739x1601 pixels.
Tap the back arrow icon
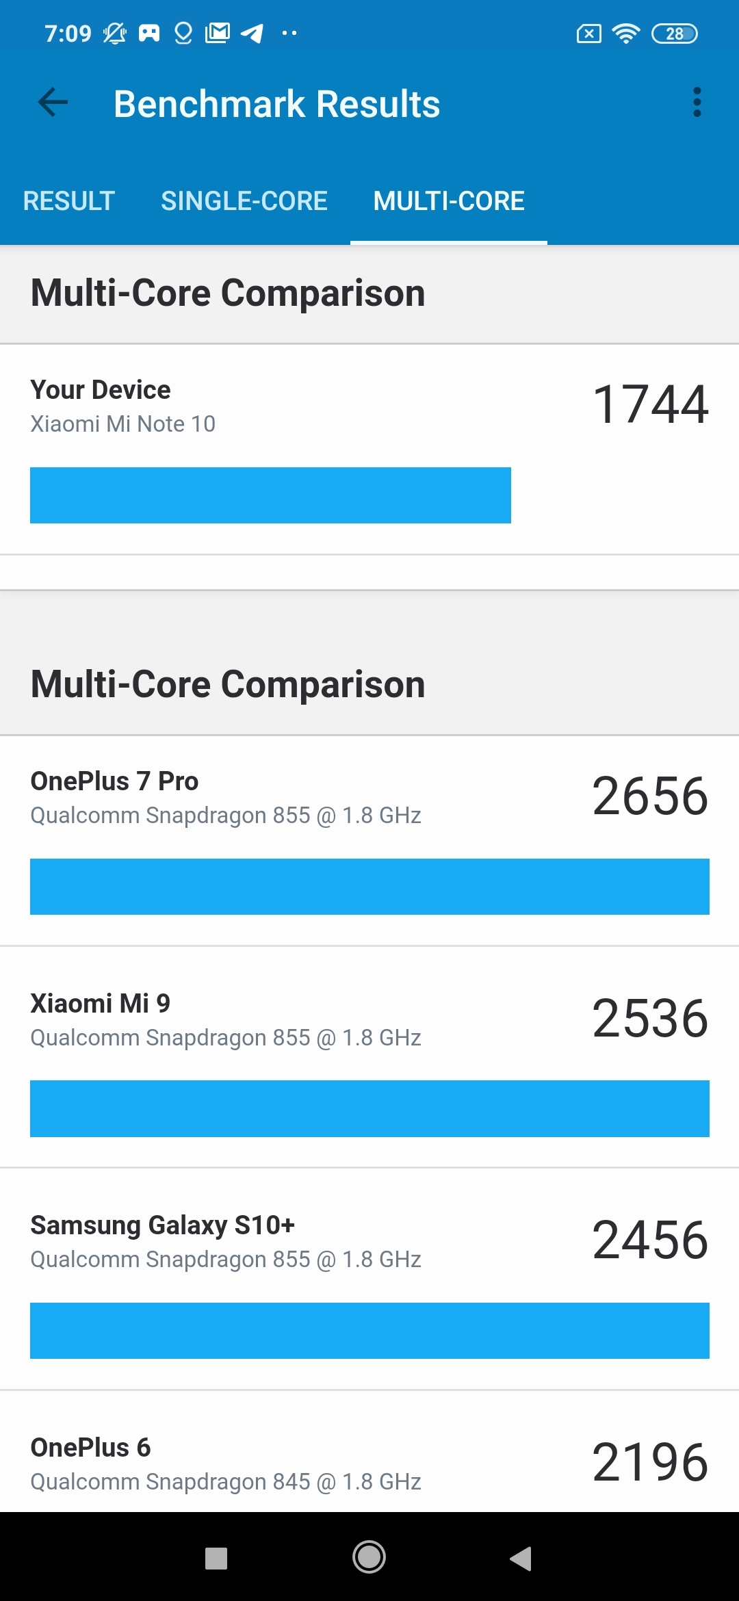[x=53, y=103]
